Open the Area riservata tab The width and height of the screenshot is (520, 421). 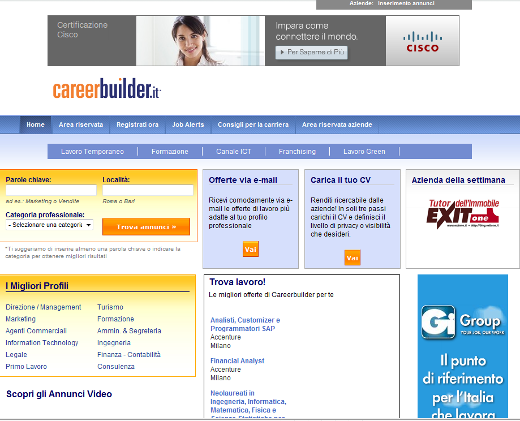[81, 124]
